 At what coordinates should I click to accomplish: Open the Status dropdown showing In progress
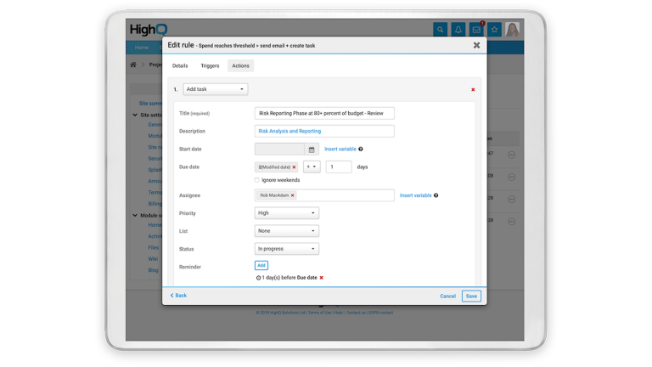pos(287,249)
